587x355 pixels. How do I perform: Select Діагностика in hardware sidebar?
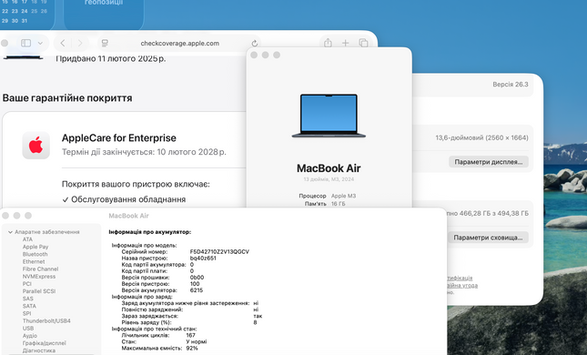click(39, 350)
